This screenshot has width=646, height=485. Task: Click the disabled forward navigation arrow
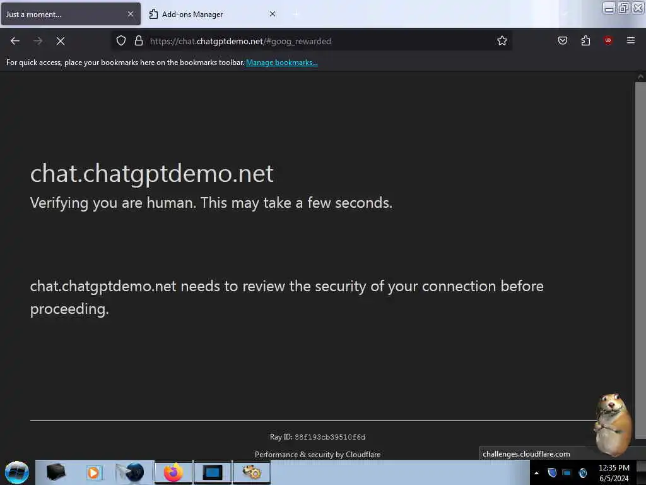point(37,41)
